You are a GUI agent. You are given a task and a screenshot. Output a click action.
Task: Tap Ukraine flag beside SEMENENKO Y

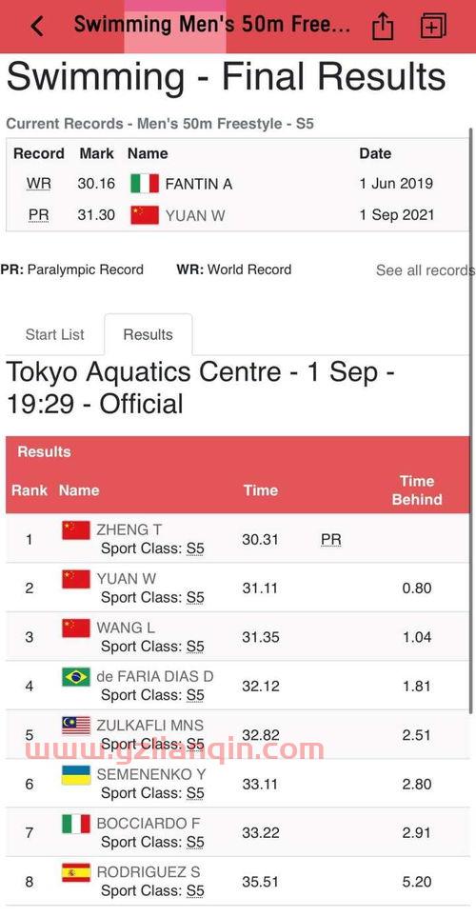(x=76, y=774)
